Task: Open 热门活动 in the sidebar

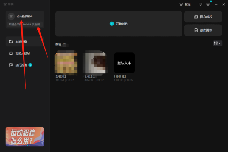Action: (25, 65)
